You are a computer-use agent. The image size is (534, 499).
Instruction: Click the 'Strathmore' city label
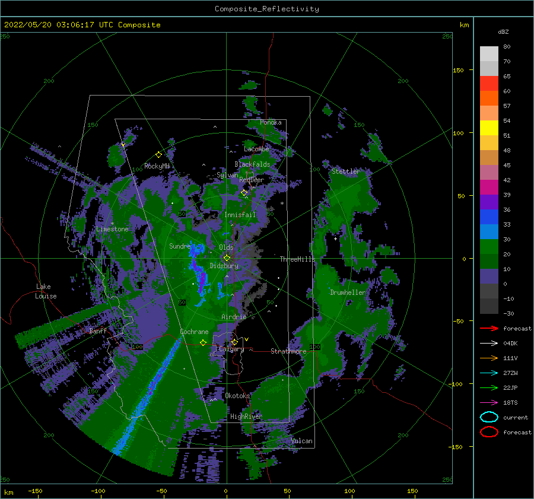coord(288,351)
